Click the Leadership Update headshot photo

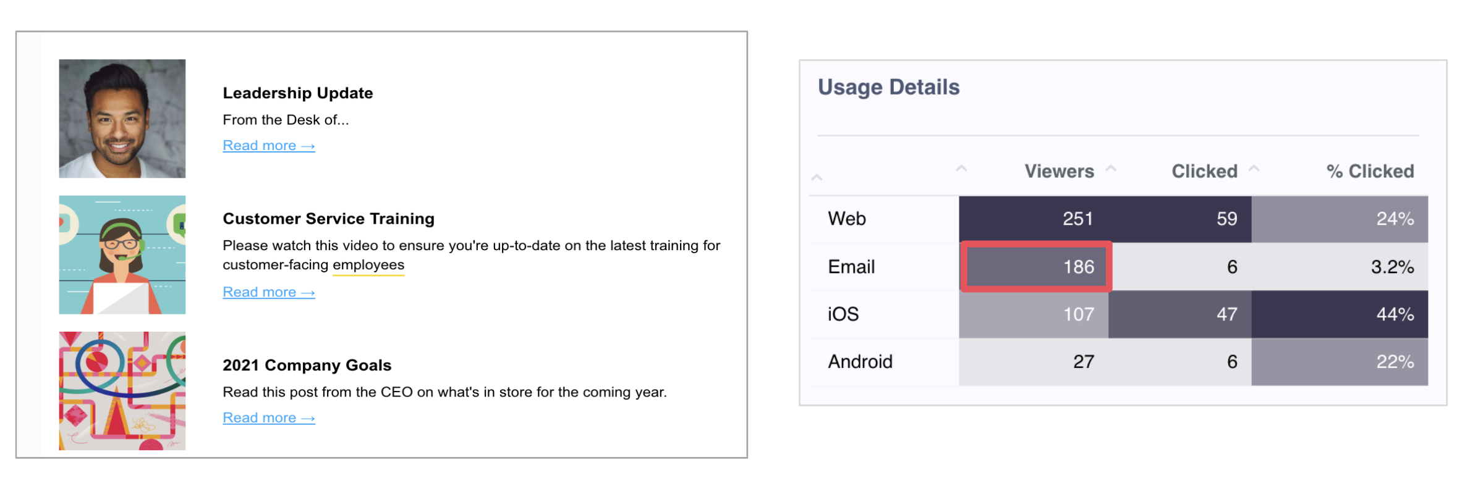tap(122, 117)
